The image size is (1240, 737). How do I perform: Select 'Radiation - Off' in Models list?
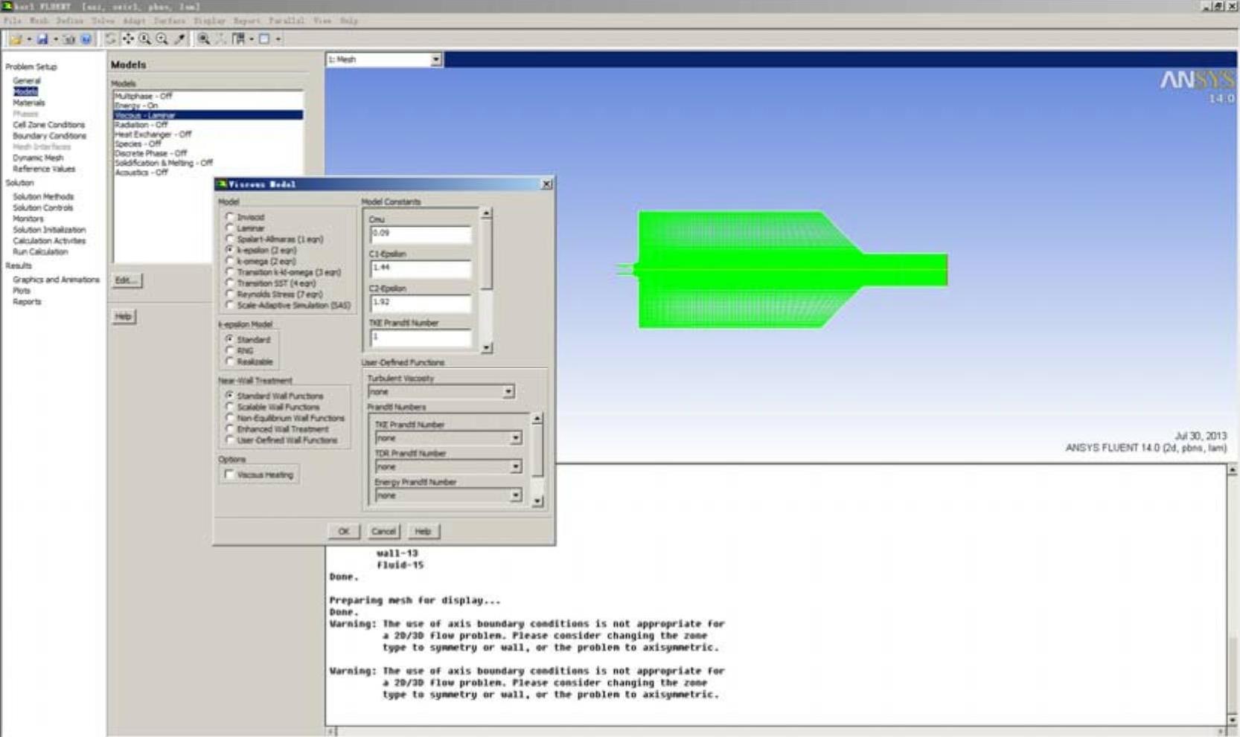208,125
